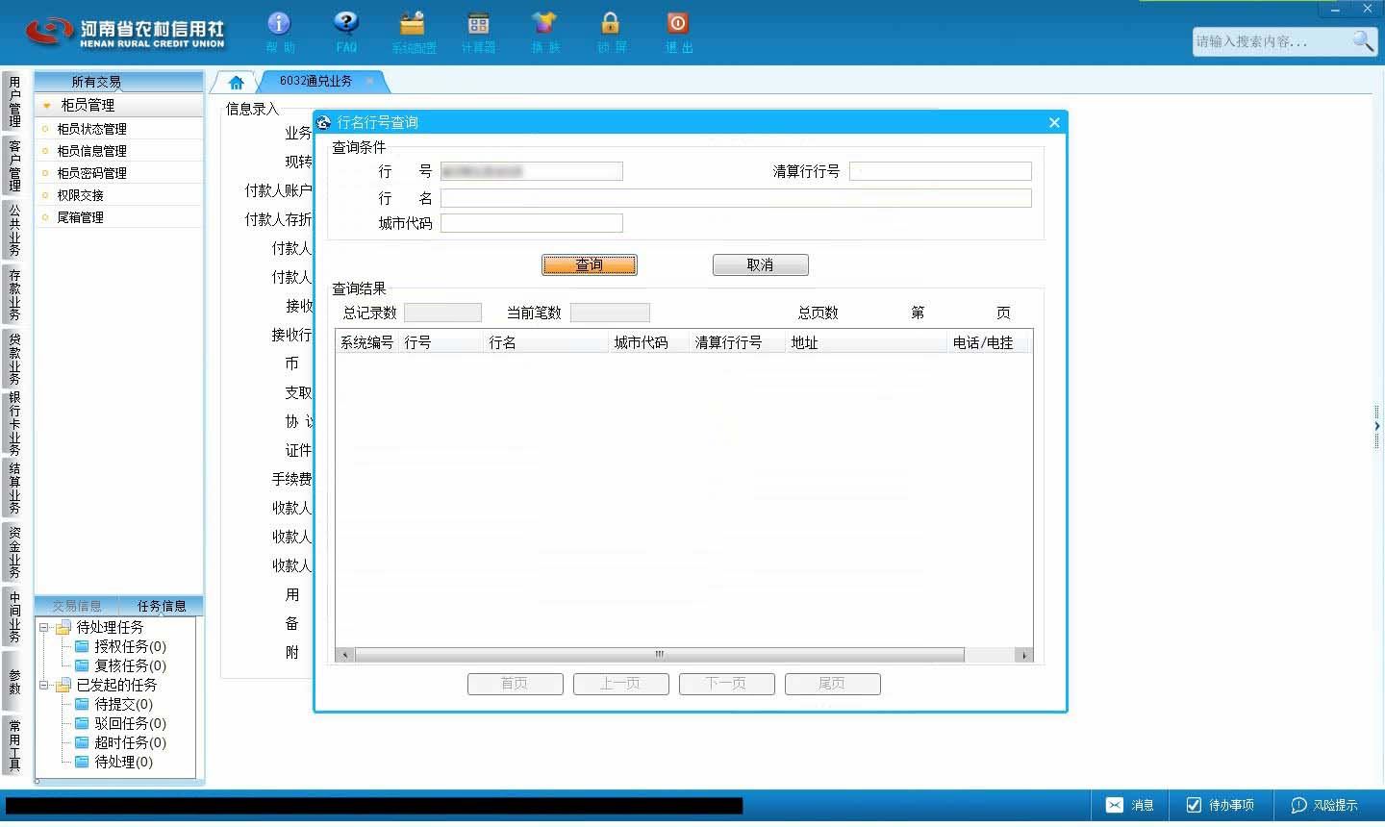The image size is (1385, 827).
Task: Click the results horizontal scrollbar thumb
Action: pyautogui.click(x=659, y=654)
